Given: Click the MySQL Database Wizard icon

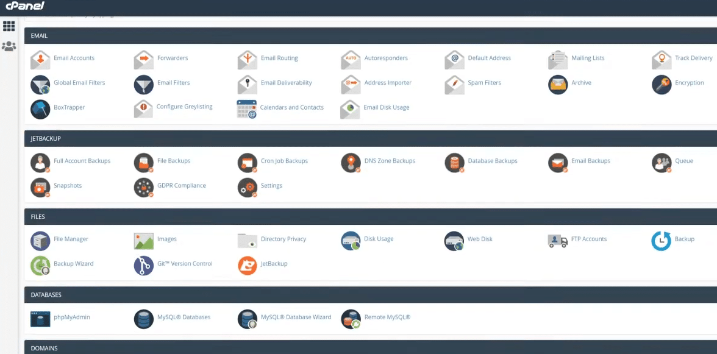Looking at the screenshot, I should pyautogui.click(x=248, y=319).
